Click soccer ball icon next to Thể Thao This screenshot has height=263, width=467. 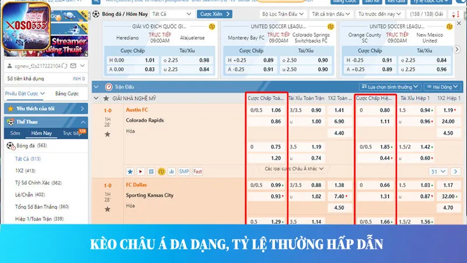click(x=11, y=122)
